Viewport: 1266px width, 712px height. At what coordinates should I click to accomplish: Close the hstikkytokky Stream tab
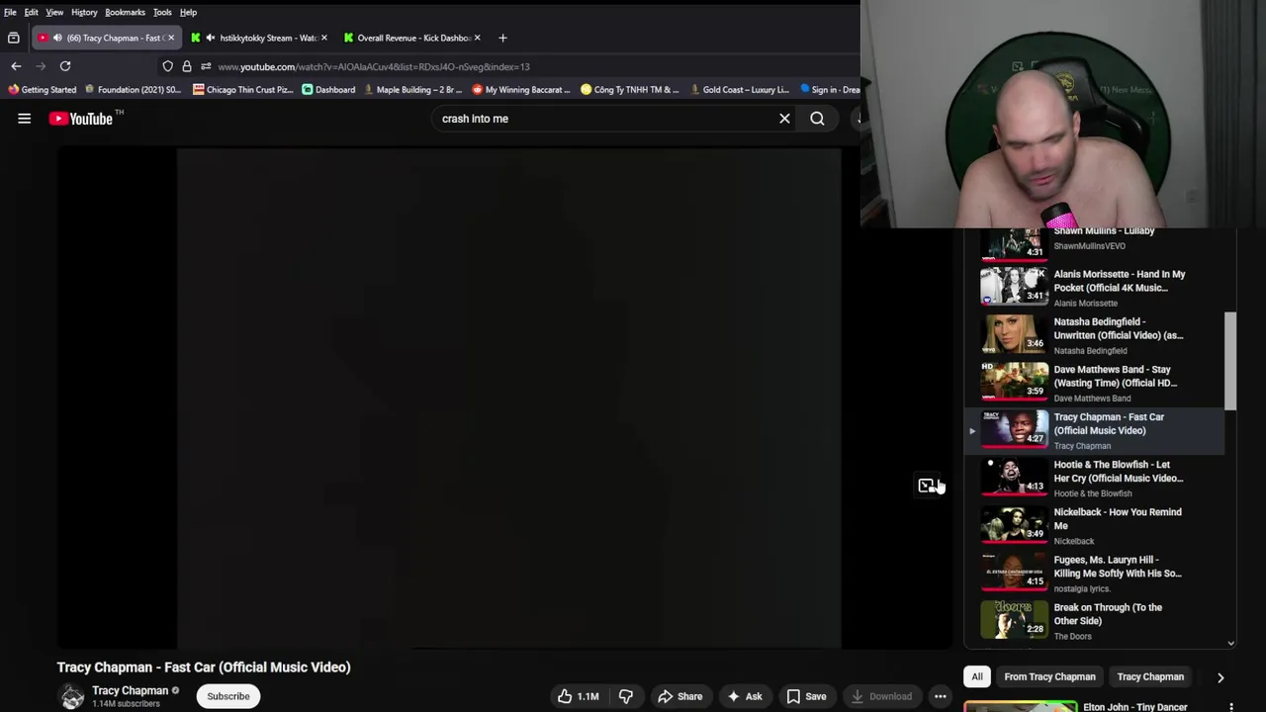click(323, 38)
